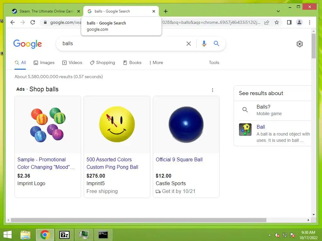
Task: Click the scroll right arrow
Action: click(x=308, y=220)
